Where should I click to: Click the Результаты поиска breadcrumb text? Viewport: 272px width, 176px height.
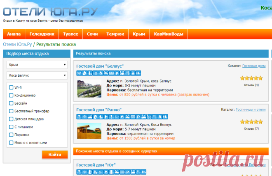coord(56,44)
